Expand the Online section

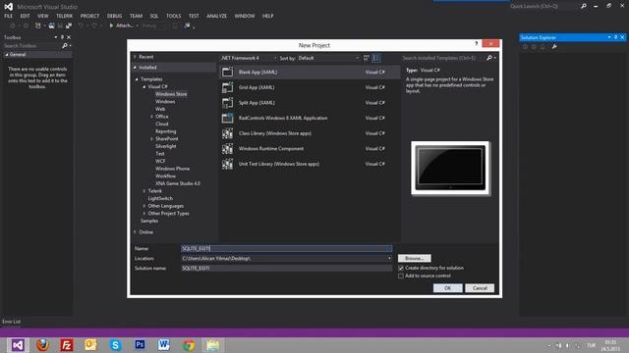pos(136,232)
